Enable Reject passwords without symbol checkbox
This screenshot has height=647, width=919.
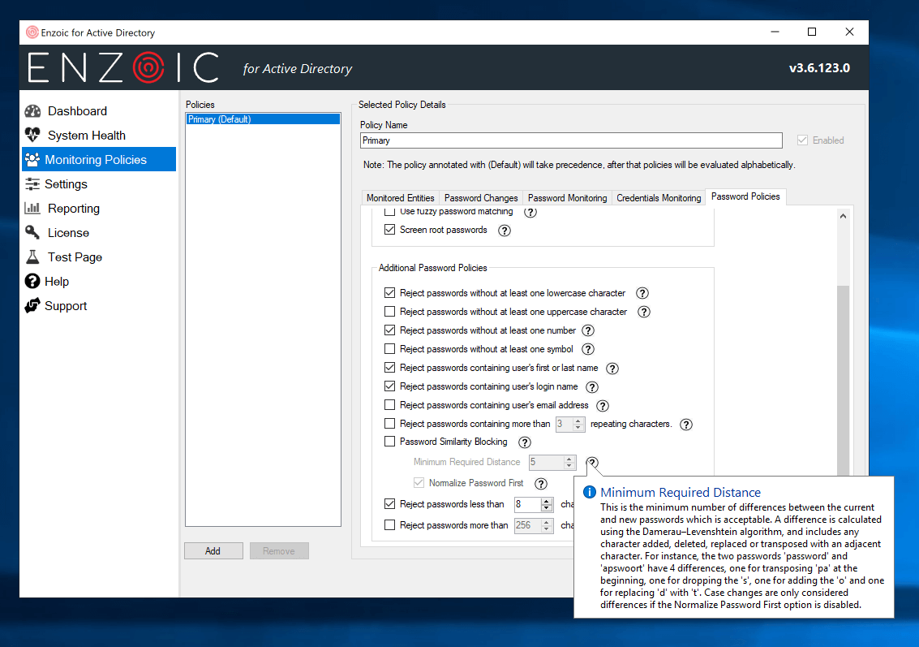pos(390,349)
